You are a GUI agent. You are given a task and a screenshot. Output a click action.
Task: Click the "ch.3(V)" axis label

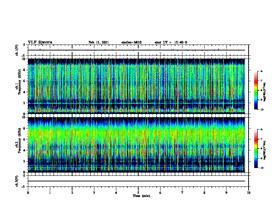[x=17, y=181]
